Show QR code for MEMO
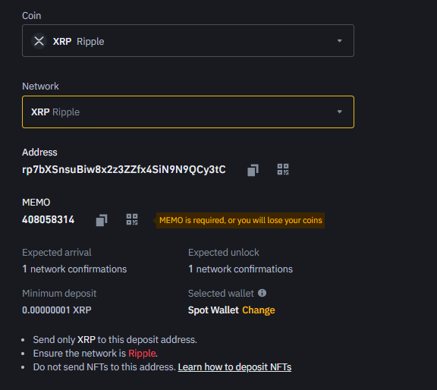Image resolution: width=437 pixels, height=390 pixels. (x=132, y=219)
